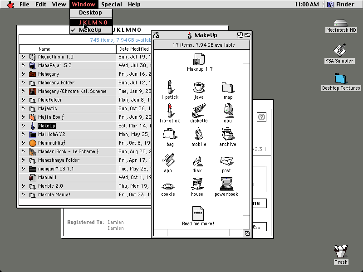Select Macintosh HD drive on desktop
The image size is (363, 272).
point(341,24)
